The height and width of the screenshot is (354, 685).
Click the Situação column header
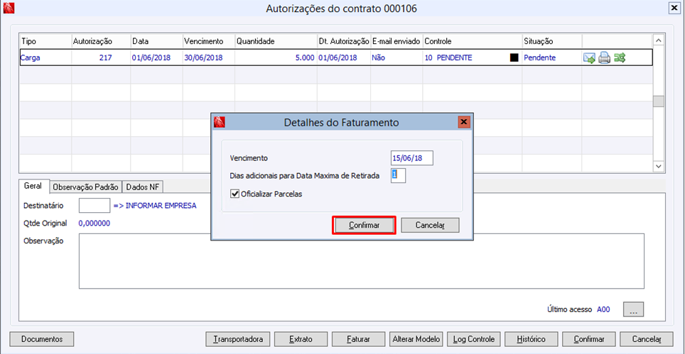(x=552, y=41)
